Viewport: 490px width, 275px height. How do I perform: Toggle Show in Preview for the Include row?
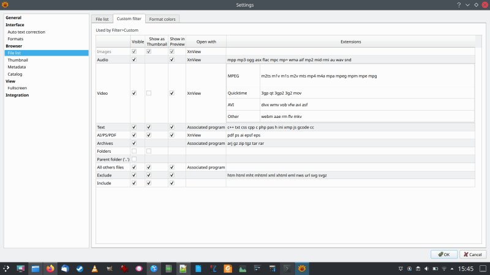click(x=171, y=183)
